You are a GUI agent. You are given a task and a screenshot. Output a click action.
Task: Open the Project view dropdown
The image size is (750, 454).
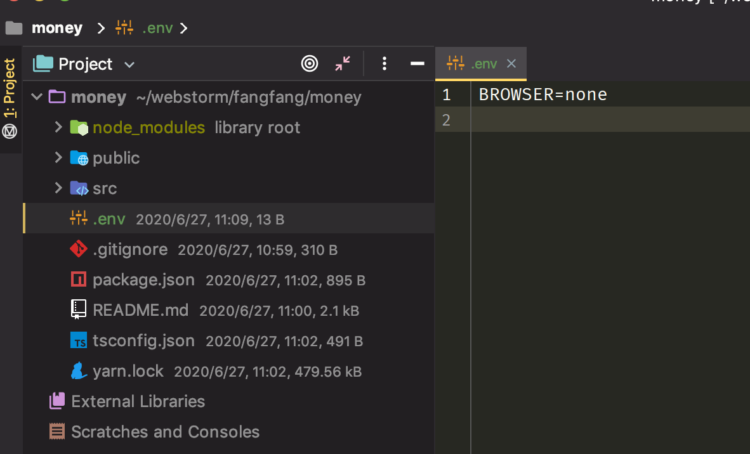[x=129, y=65]
